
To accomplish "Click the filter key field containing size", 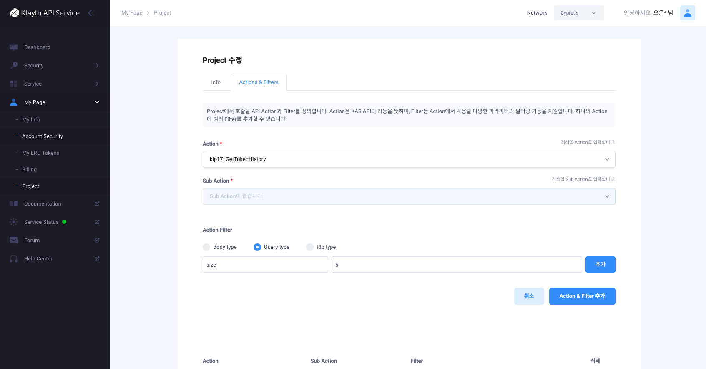I will click(x=265, y=265).
